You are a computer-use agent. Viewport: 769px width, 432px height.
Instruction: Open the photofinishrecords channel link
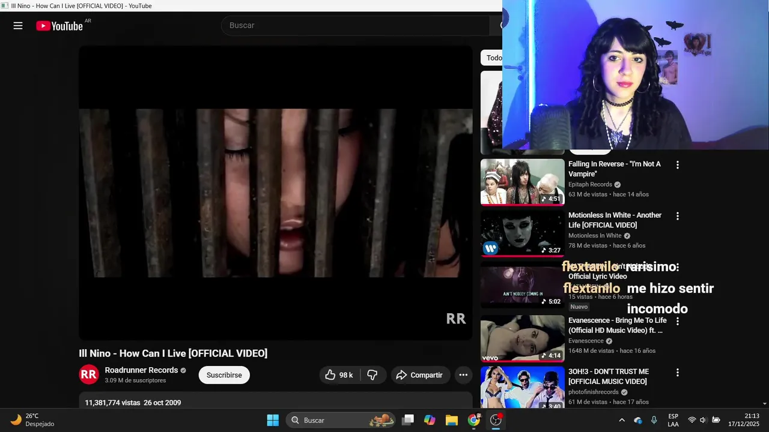click(594, 392)
